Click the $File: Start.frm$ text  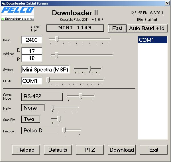click(147, 20)
